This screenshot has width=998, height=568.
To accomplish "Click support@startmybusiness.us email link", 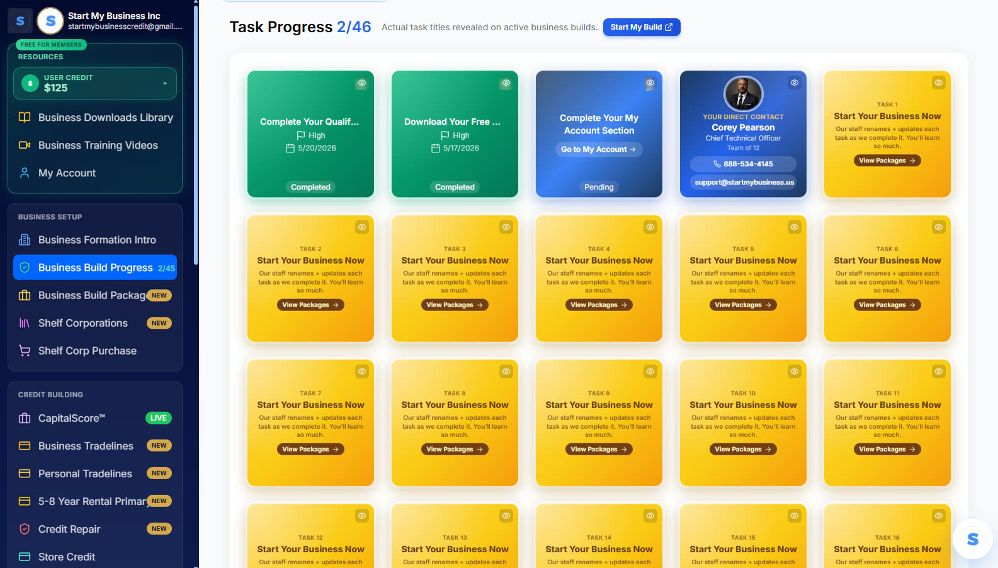I will click(x=744, y=183).
